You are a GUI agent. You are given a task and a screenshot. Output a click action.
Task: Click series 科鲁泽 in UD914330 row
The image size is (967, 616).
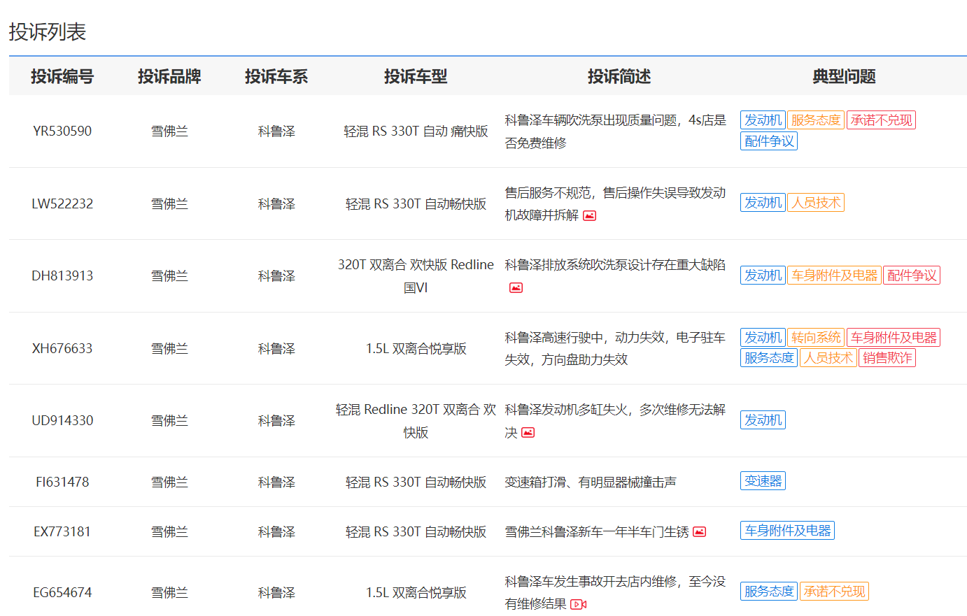[x=276, y=421]
